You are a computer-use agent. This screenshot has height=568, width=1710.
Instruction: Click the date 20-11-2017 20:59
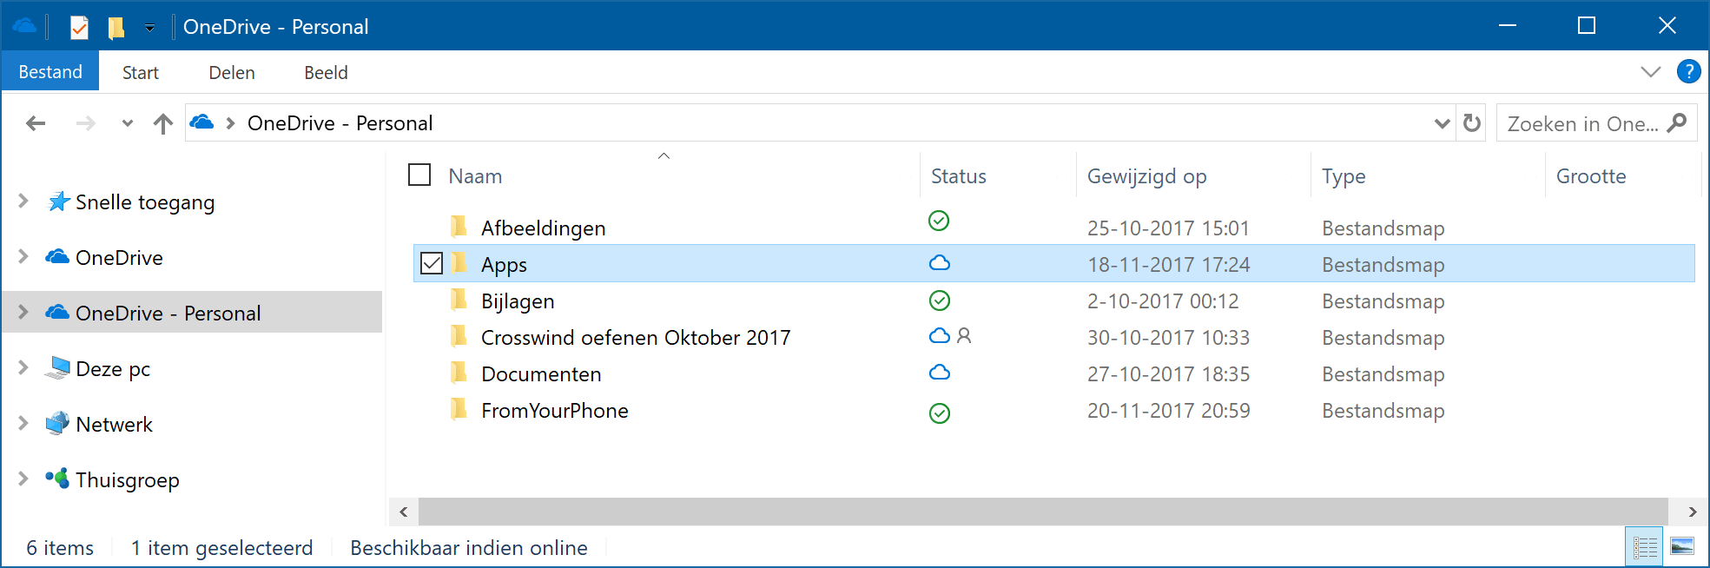point(1169,411)
